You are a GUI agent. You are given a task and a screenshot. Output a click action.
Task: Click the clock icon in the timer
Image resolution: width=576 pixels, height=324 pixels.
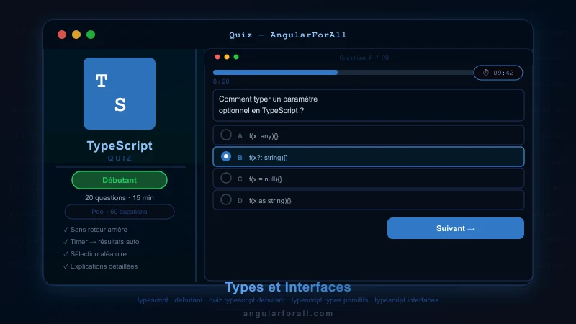pyautogui.click(x=485, y=73)
